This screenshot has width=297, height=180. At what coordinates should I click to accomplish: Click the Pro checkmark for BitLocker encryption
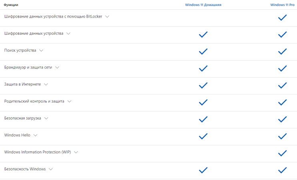[x=282, y=18]
